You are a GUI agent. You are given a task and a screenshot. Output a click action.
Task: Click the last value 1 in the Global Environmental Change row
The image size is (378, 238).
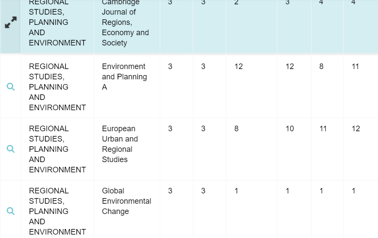tap(354, 191)
